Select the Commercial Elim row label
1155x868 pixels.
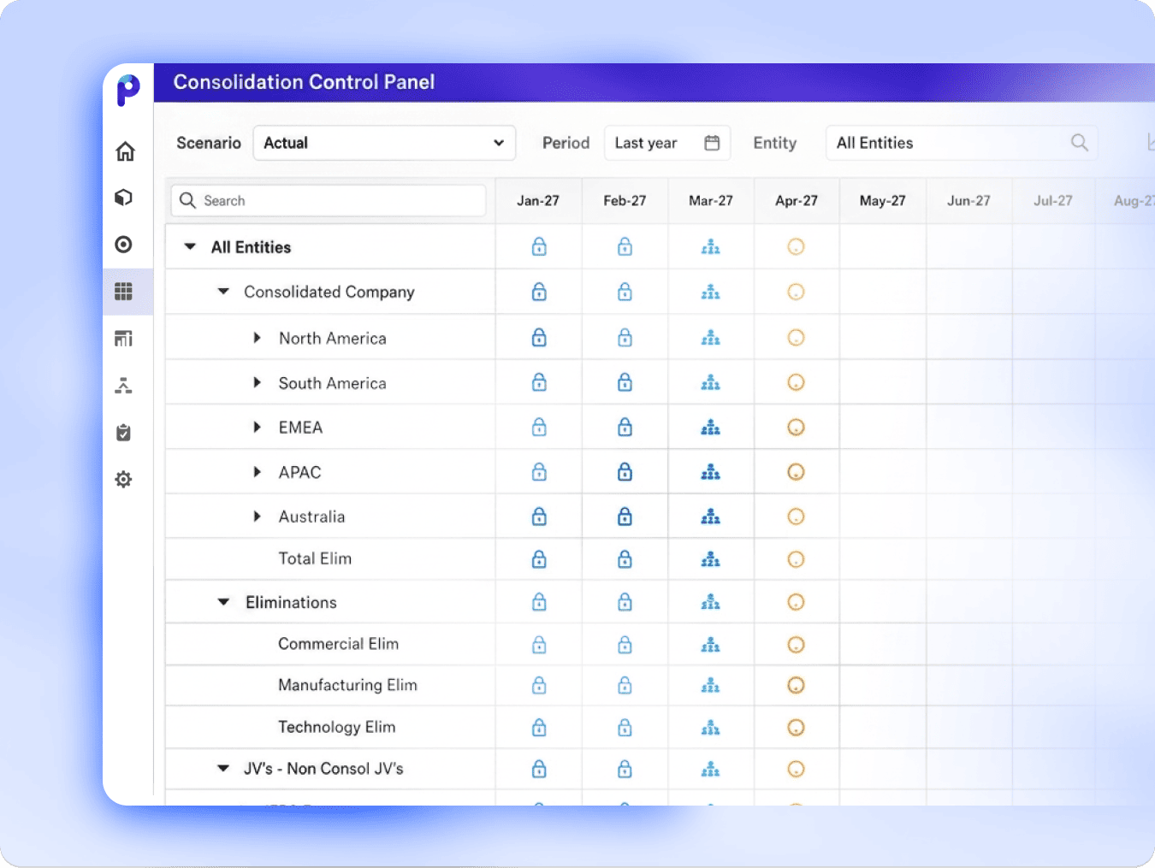click(x=338, y=644)
